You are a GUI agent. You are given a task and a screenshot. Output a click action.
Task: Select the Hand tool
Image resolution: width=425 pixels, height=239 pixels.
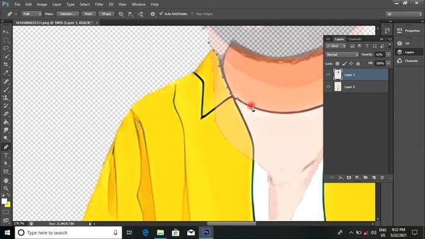pos(6,180)
